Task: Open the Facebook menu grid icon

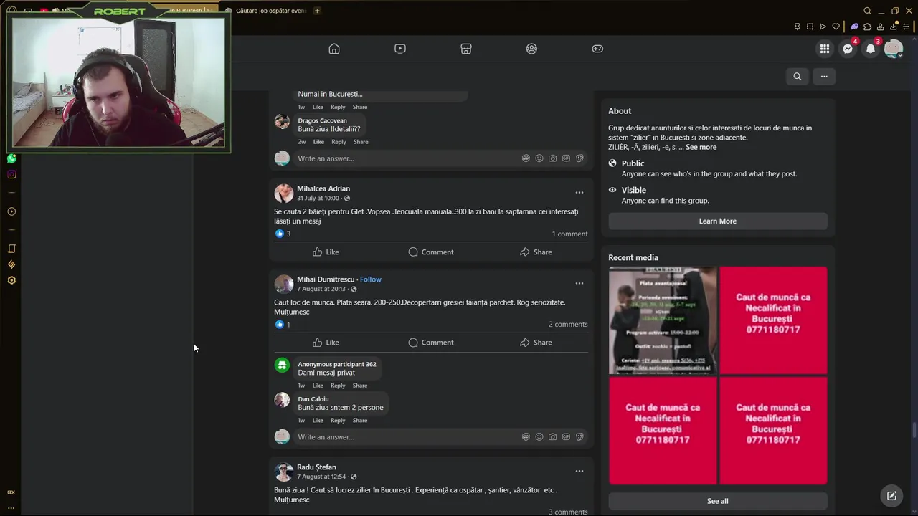Action: (825, 49)
